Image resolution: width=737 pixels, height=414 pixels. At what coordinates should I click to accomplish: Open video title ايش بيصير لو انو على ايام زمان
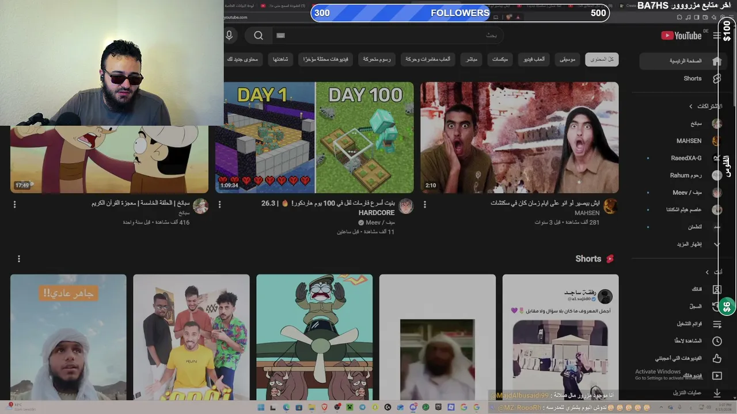(x=545, y=203)
